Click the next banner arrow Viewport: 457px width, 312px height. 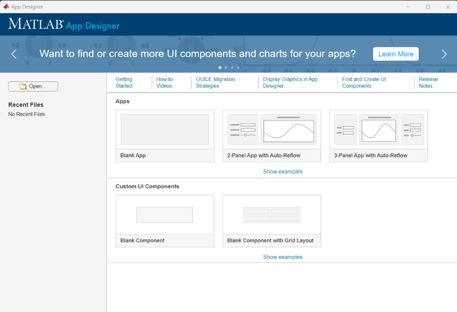coord(444,54)
